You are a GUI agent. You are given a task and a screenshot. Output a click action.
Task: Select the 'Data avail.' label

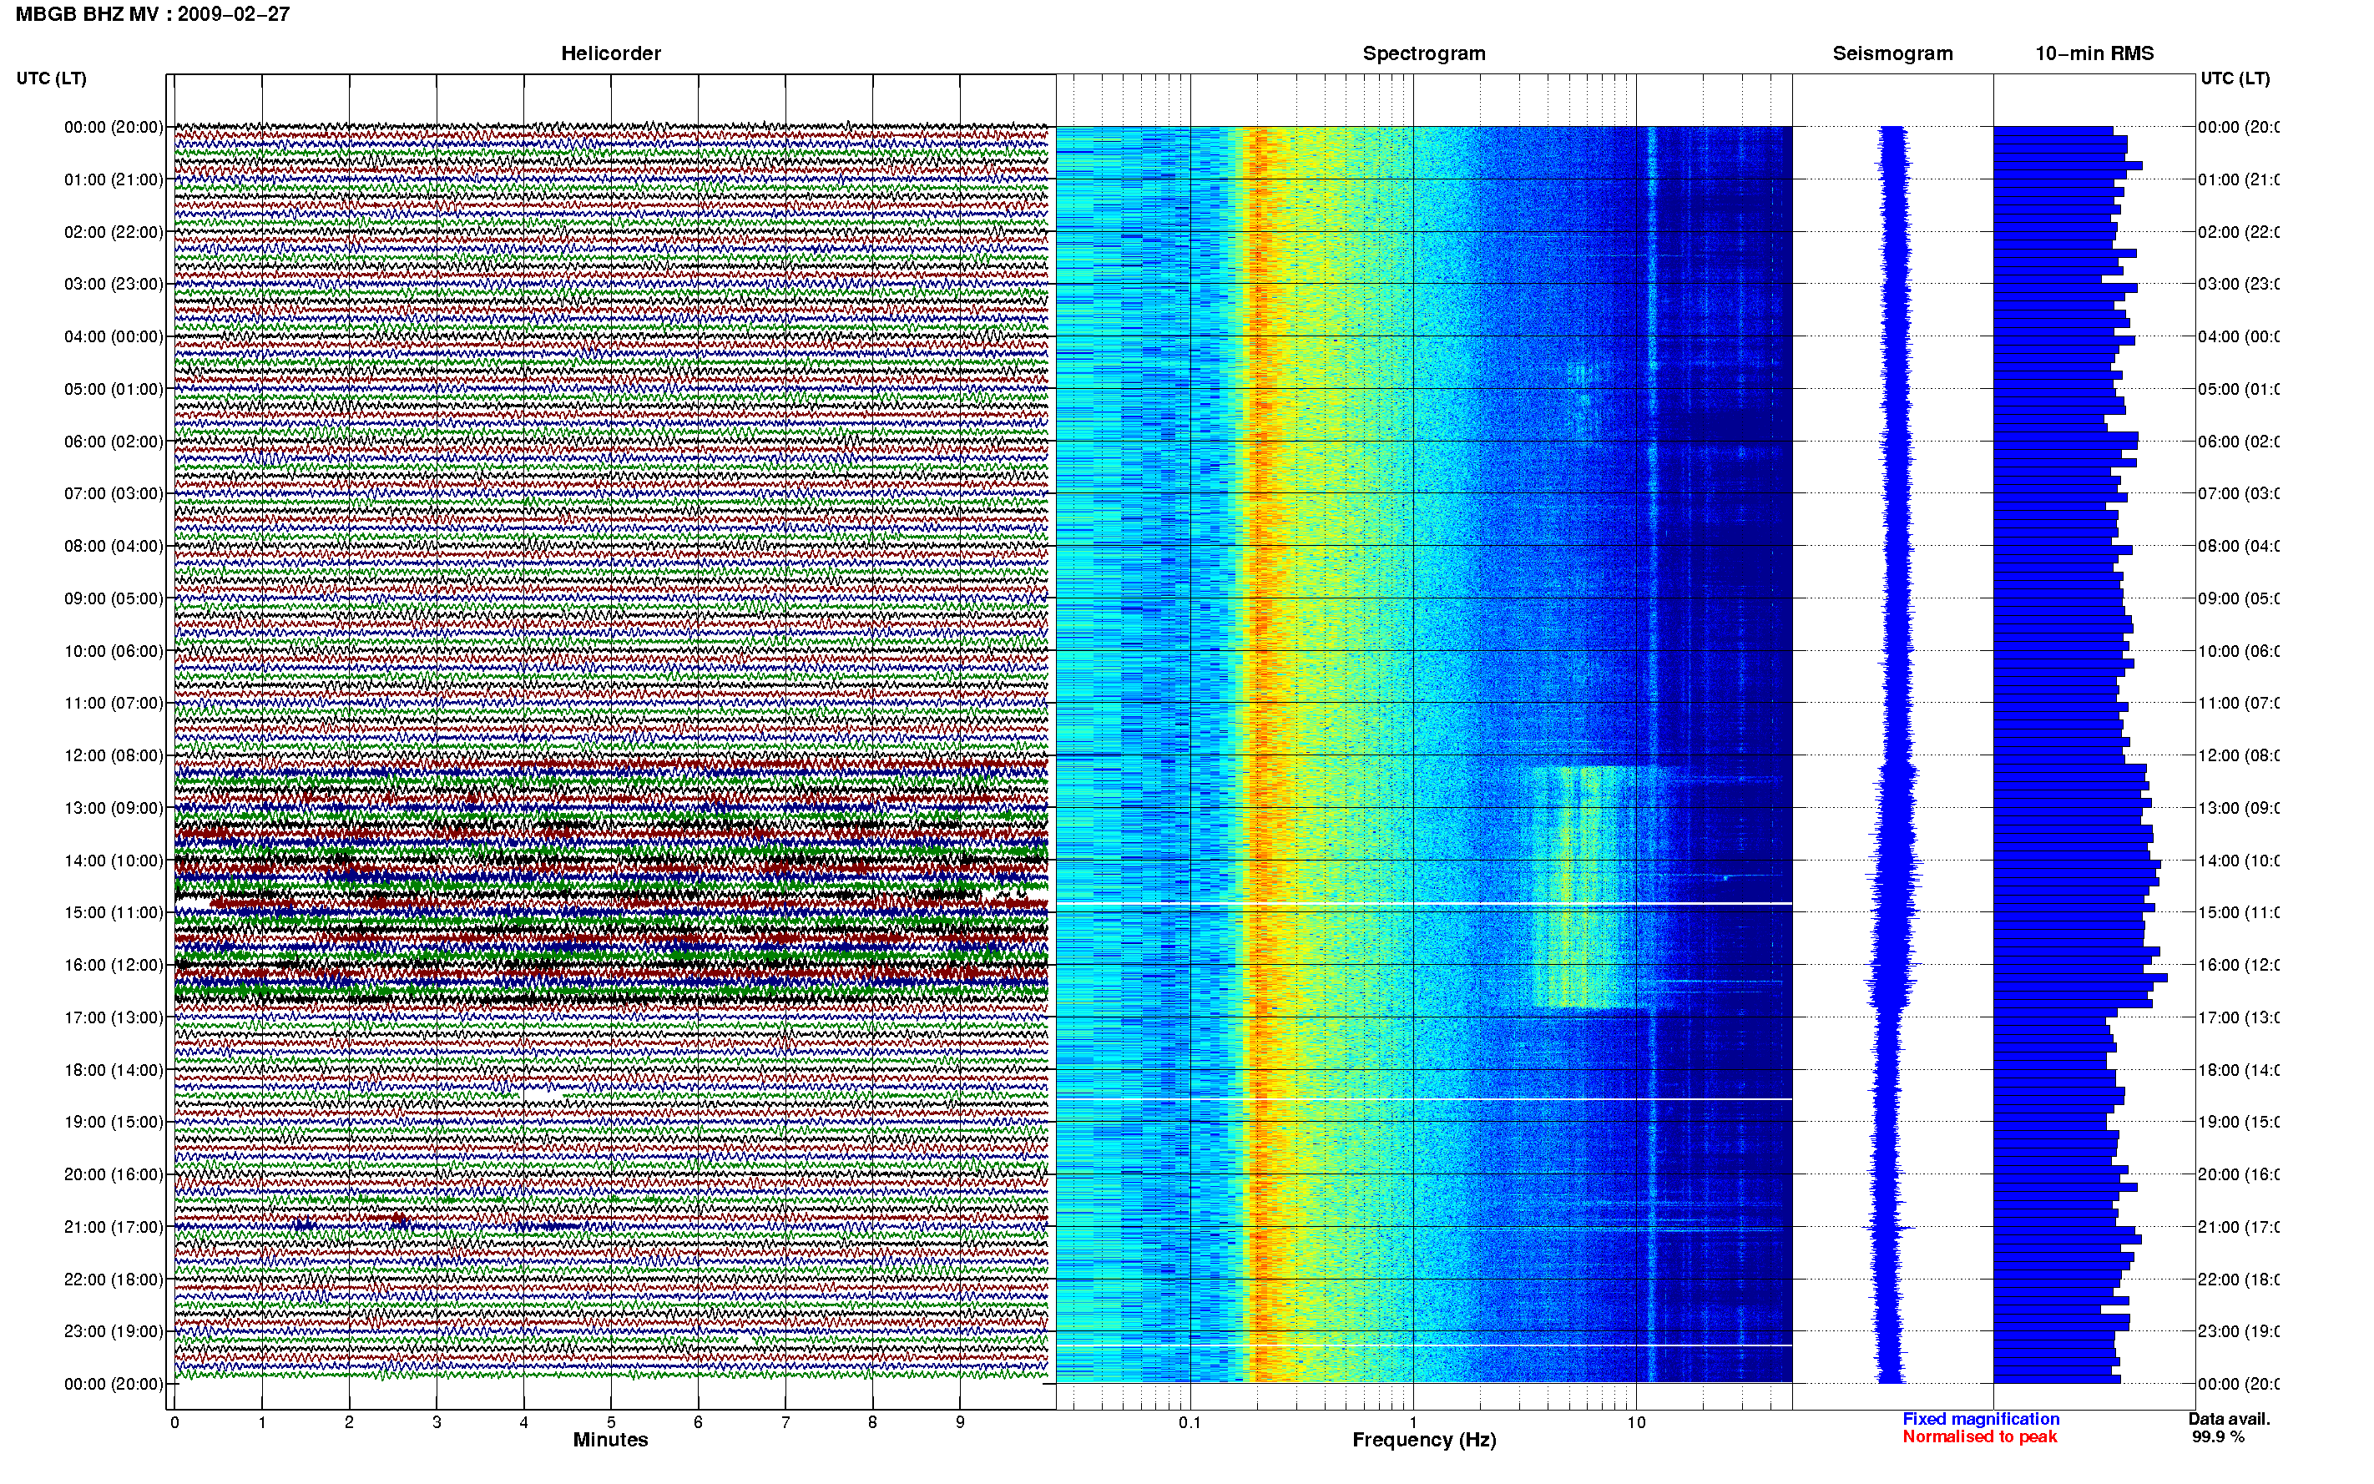[2229, 1419]
